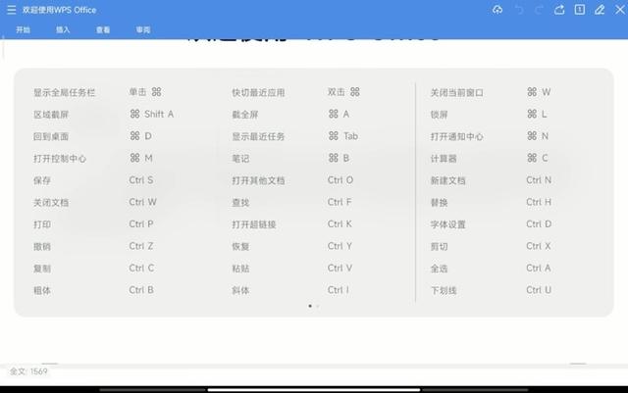Click the 单击 ⌘ shortcut text
Screen dimensions: 628x393
[x=145, y=92]
